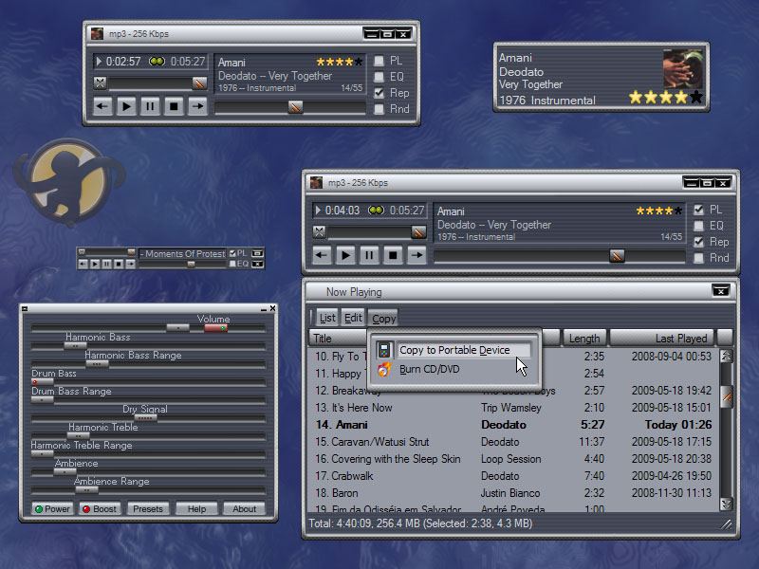759x569 pixels.
Task: Skip to previous track in the 0:02:57 player
Action: coord(102,106)
